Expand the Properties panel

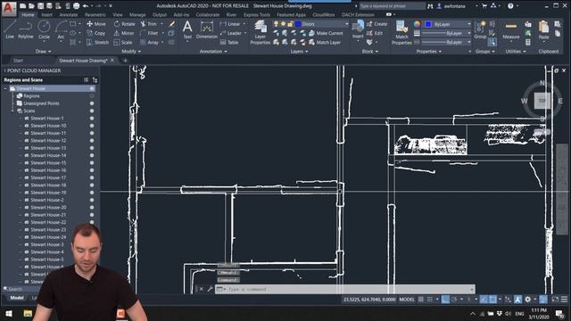pyautogui.click(x=429, y=52)
